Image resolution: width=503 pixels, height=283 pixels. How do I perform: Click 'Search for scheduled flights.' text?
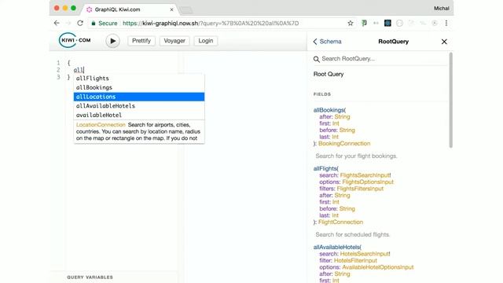(x=352, y=234)
